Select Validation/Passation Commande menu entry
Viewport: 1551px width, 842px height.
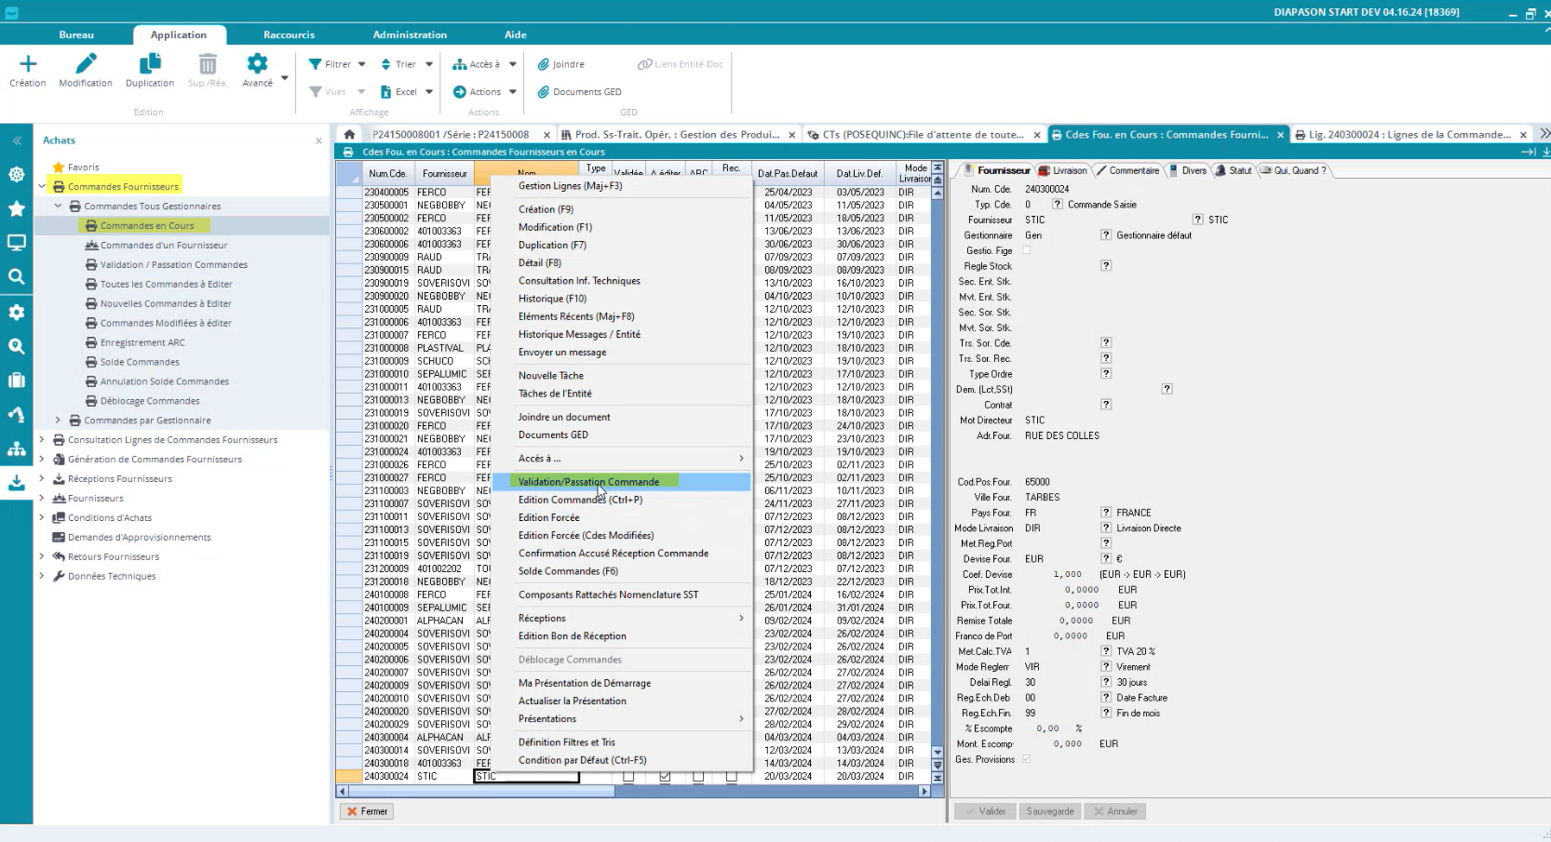588,482
